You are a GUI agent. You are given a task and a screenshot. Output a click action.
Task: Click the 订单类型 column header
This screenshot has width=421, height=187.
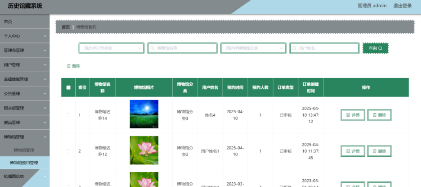coord(286,88)
